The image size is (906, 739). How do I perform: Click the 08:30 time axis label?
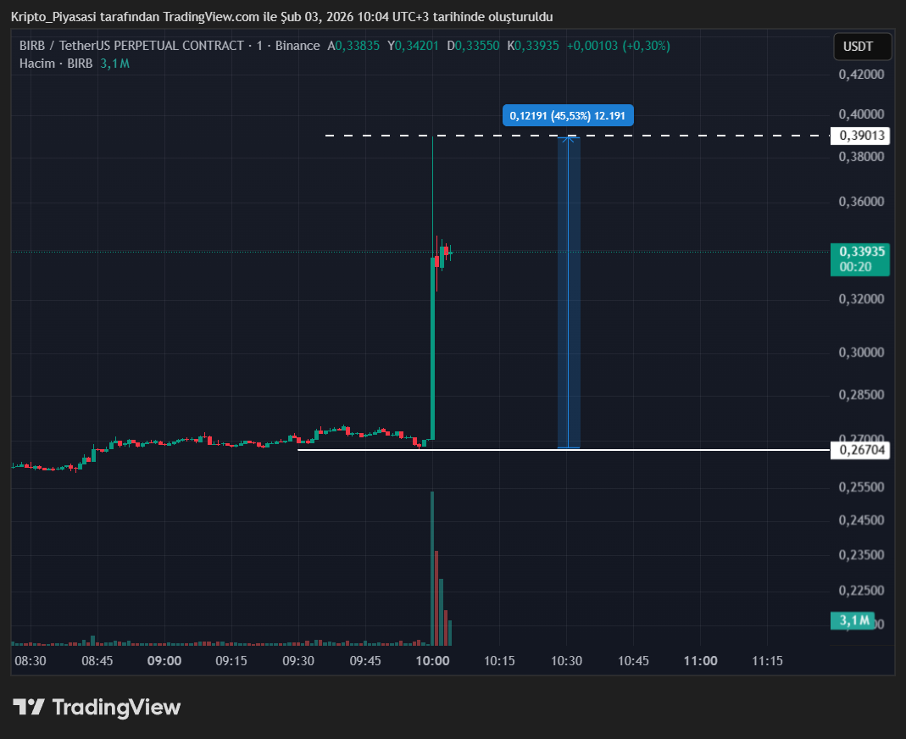(30, 661)
